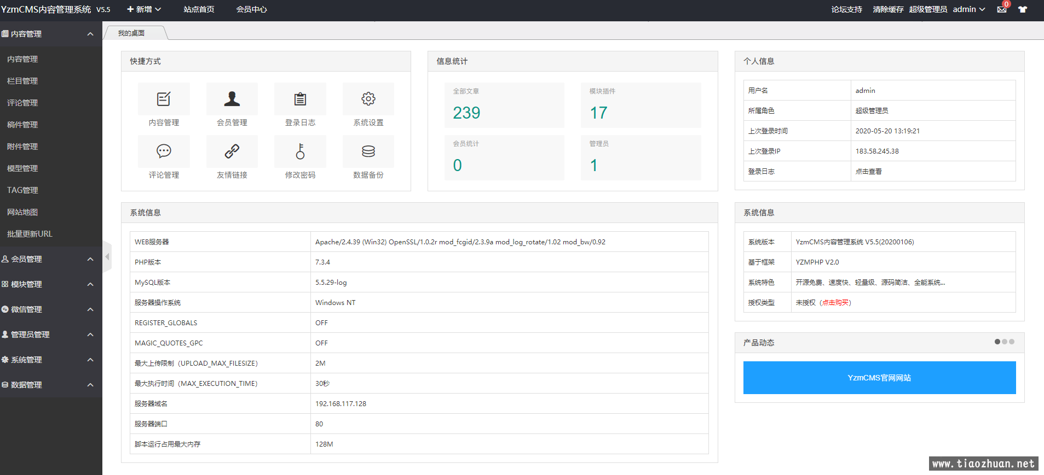1044x475 pixels.
Task: Click the YZMPHP V2.0 framework value
Action: point(817,262)
